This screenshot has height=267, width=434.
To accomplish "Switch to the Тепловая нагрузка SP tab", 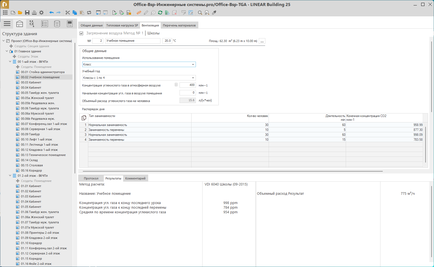I will (x=122, y=25).
